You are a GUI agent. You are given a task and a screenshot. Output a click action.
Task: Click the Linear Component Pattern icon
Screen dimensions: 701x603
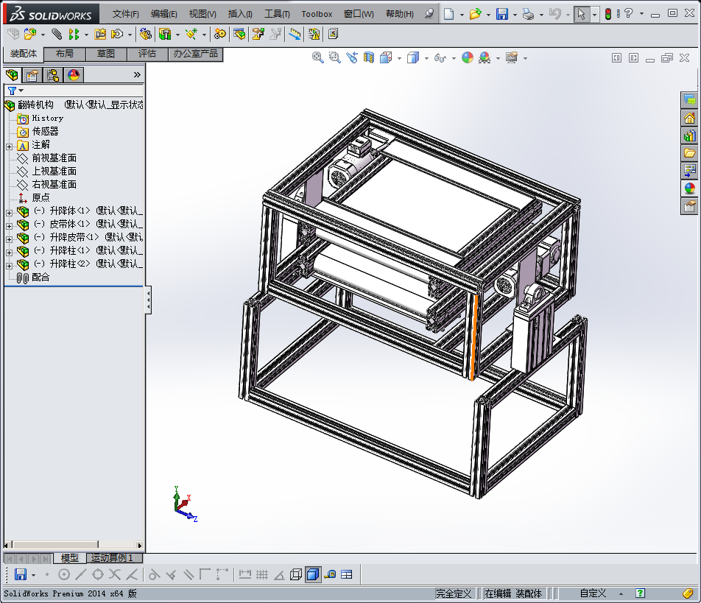pyautogui.click(x=74, y=34)
